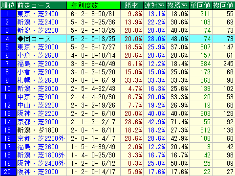Select the record 3- 3- 3-40/49
The height and width of the screenshot is (176, 235).
pyautogui.click(x=93, y=64)
